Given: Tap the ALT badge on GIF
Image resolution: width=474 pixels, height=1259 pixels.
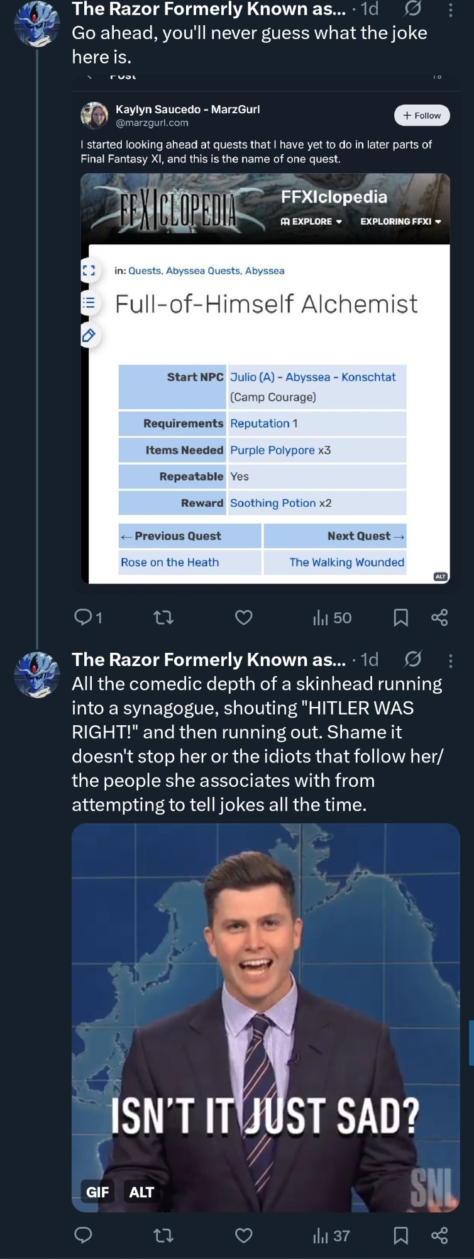Looking at the screenshot, I should click(x=141, y=1192).
